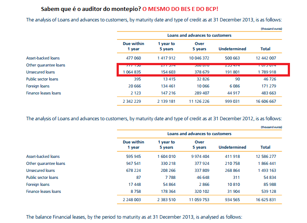Click the value '378 679'
This screenshot has width=307, height=223.
coord(202,72)
